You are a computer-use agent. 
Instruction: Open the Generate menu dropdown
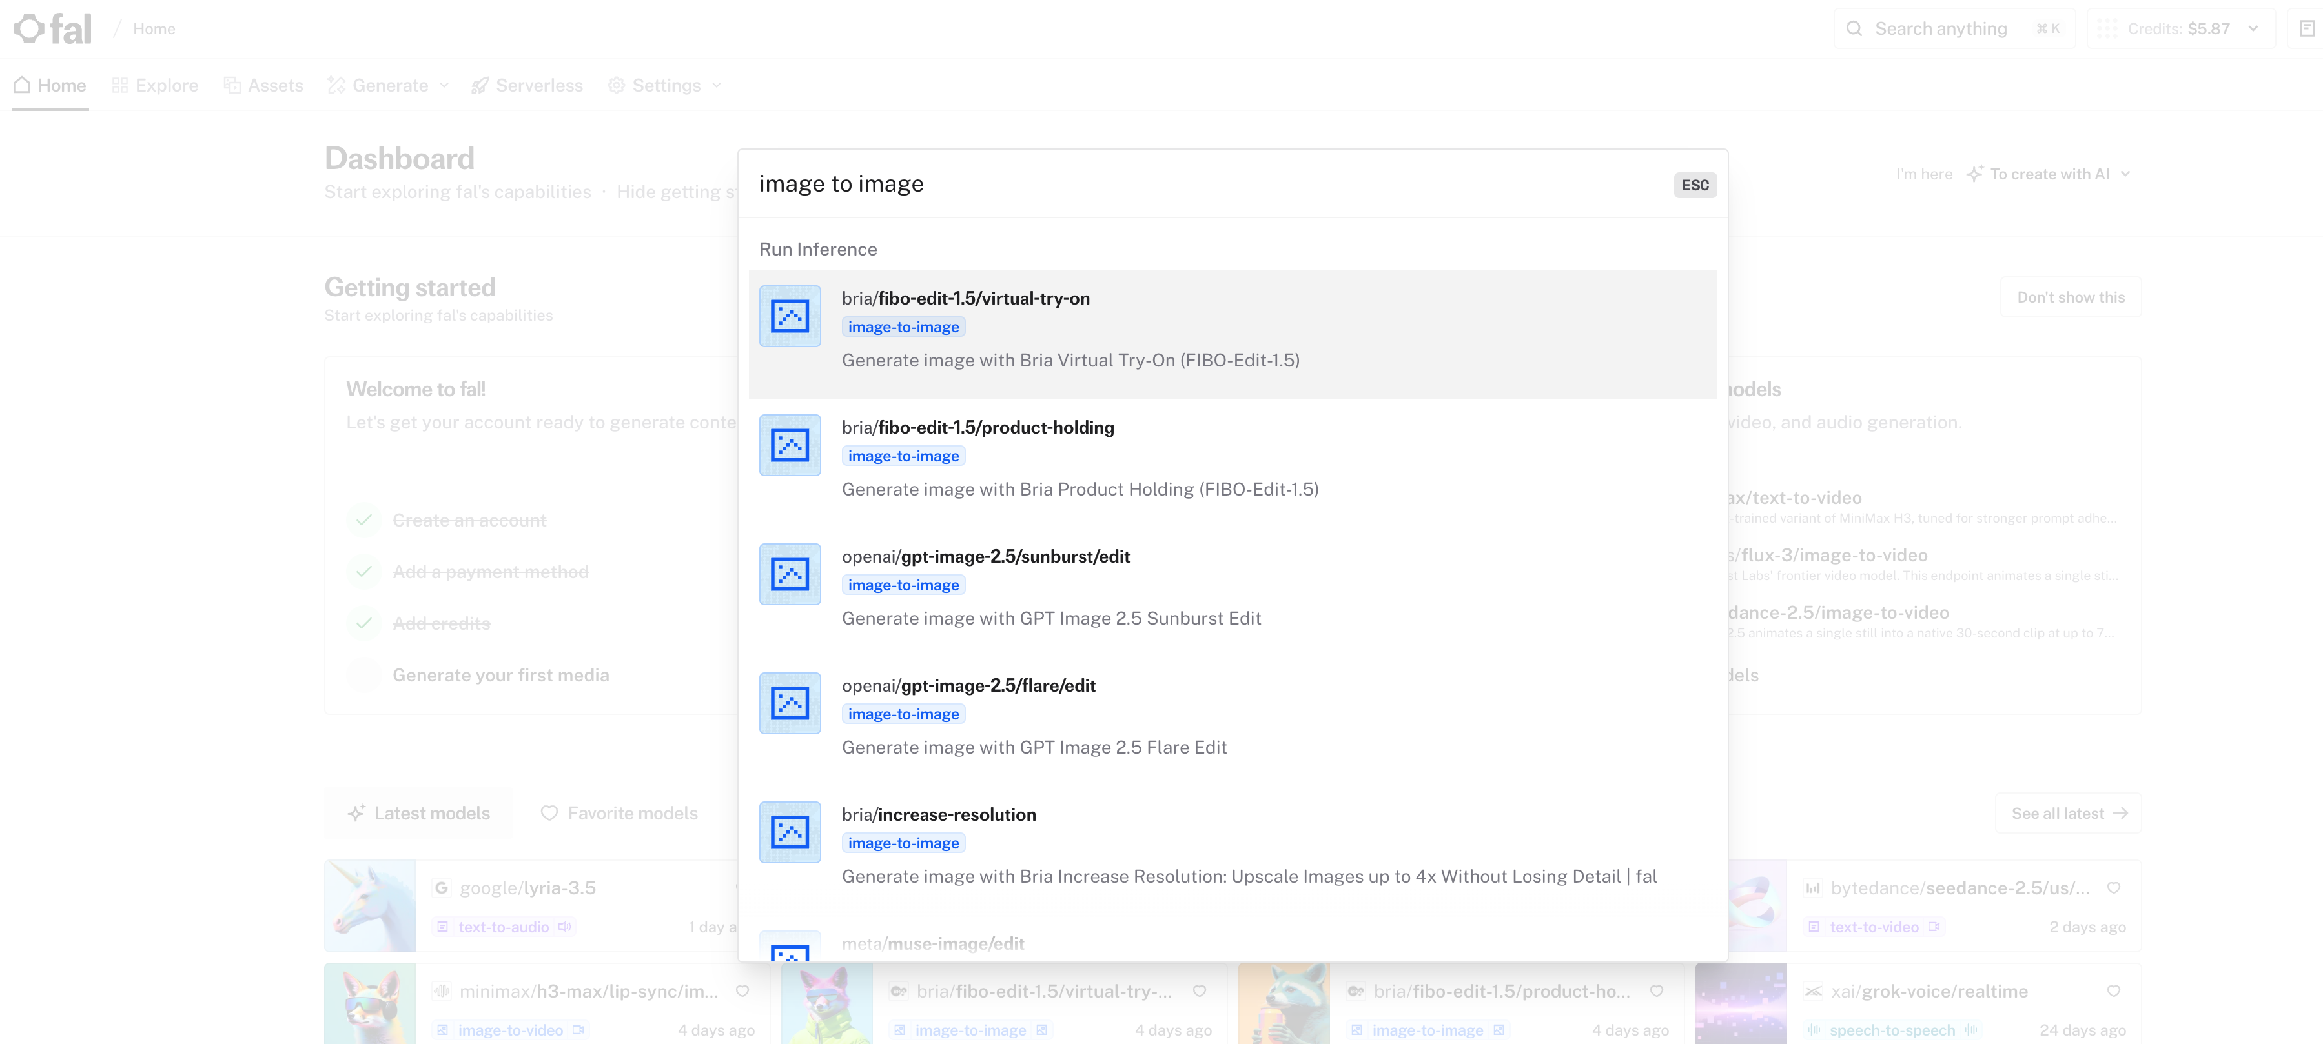click(x=389, y=86)
